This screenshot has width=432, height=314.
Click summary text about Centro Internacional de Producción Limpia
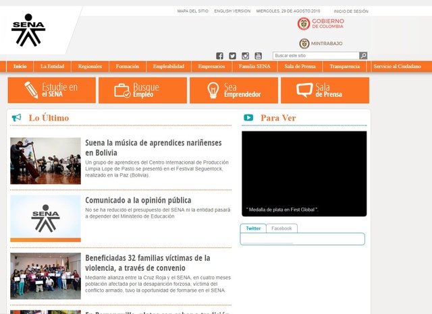[x=157, y=168]
